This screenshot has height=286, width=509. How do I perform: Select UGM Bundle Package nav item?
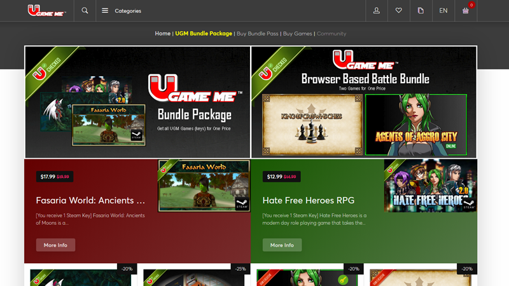204,33
